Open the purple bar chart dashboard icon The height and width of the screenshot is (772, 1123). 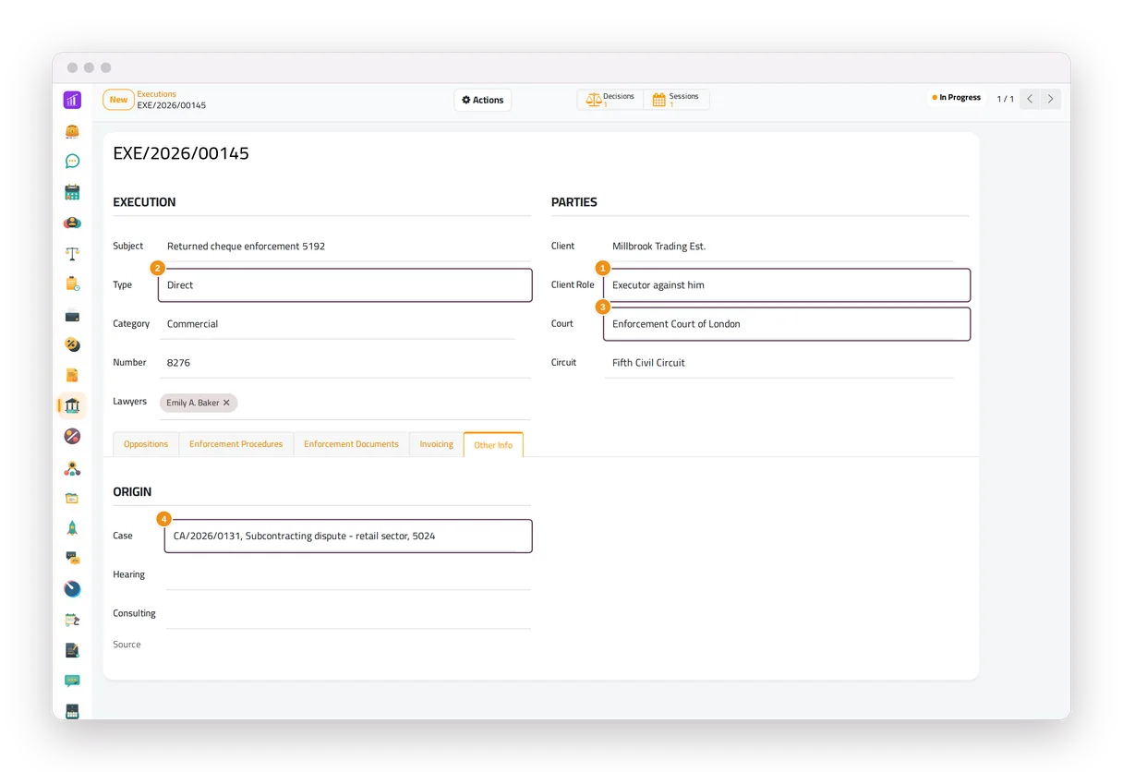pyautogui.click(x=72, y=100)
